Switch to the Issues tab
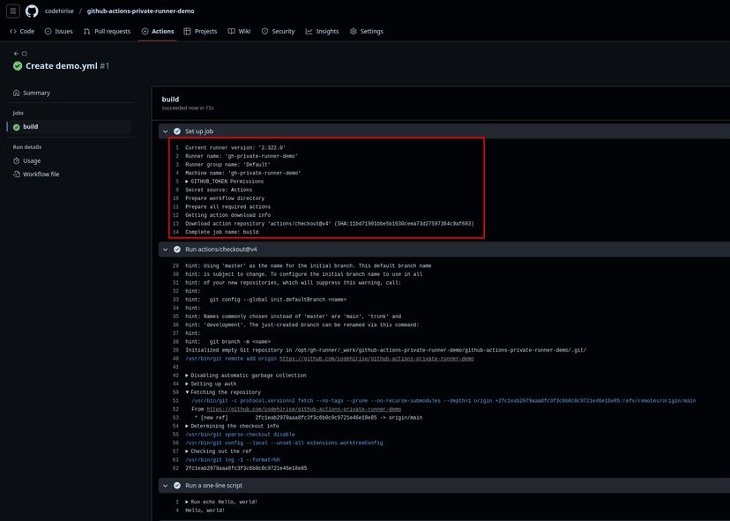The height and width of the screenshot is (521, 730). click(58, 31)
